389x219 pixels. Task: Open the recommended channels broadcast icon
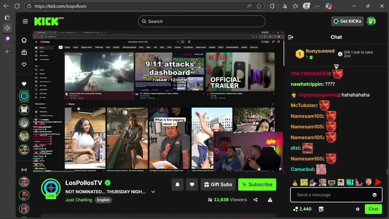coord(24,170)
